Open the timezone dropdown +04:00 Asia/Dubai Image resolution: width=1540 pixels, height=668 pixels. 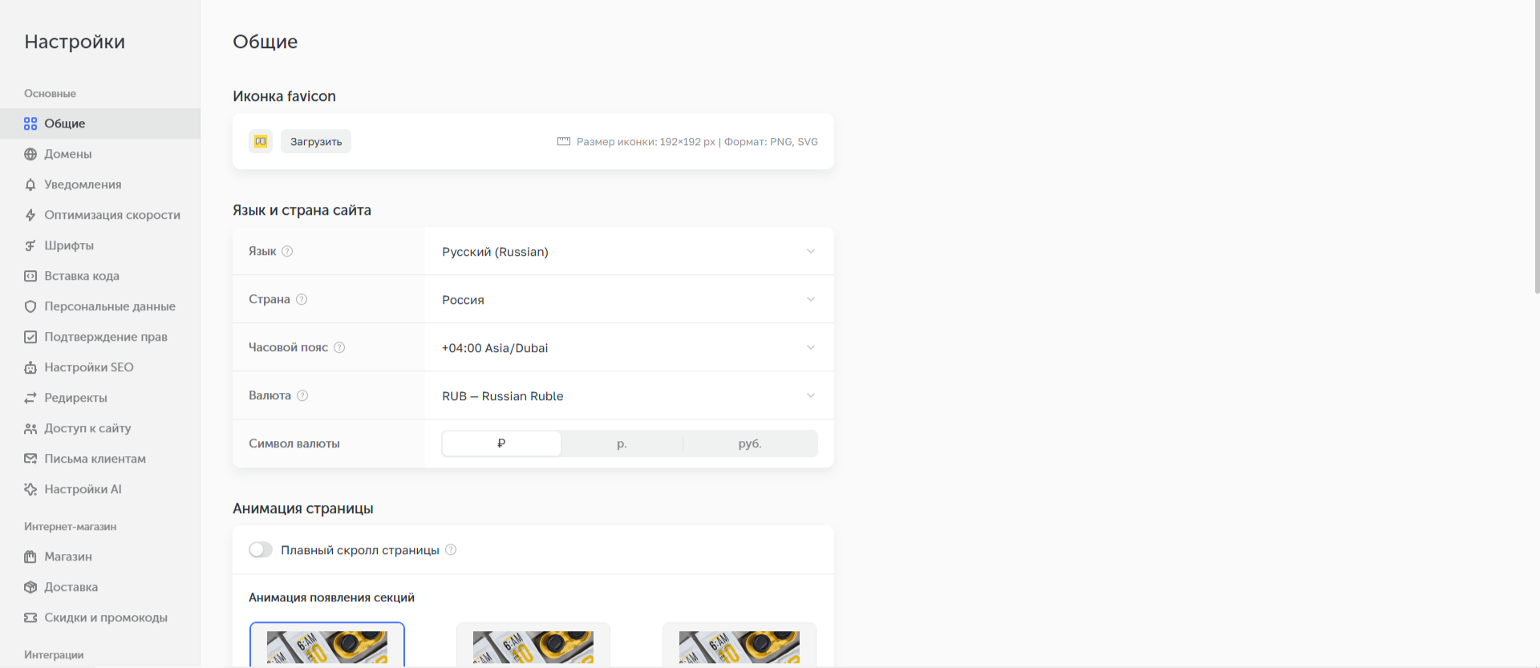630,347
